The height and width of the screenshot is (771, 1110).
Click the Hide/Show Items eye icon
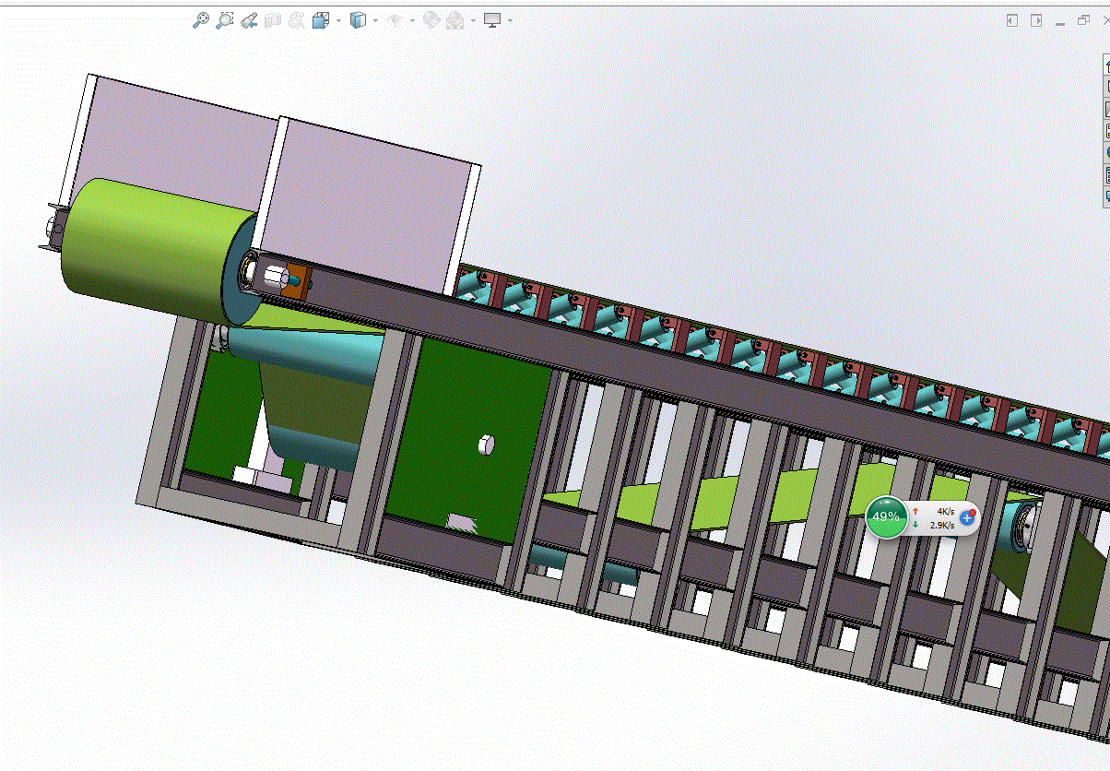394,20
